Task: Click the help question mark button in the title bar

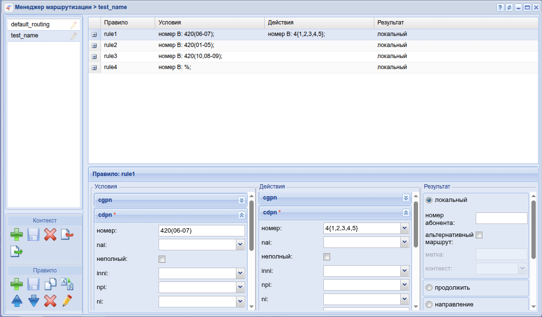Action: pos(500,8)
